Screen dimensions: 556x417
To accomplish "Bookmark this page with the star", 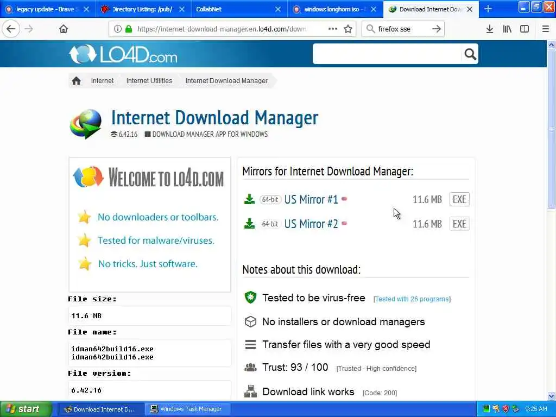I will [x=348, y=29].
